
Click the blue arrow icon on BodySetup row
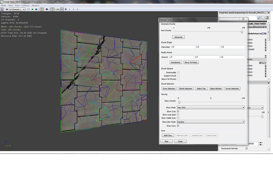pos(265,33)
